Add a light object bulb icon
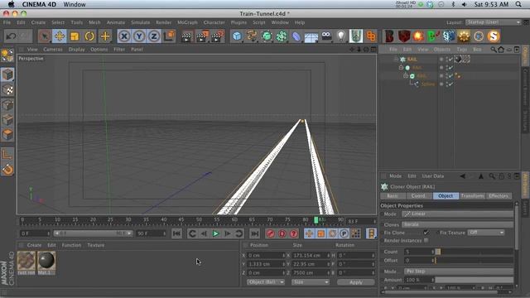The height and width of the screenshot is (298, 530). pos(341,36)
